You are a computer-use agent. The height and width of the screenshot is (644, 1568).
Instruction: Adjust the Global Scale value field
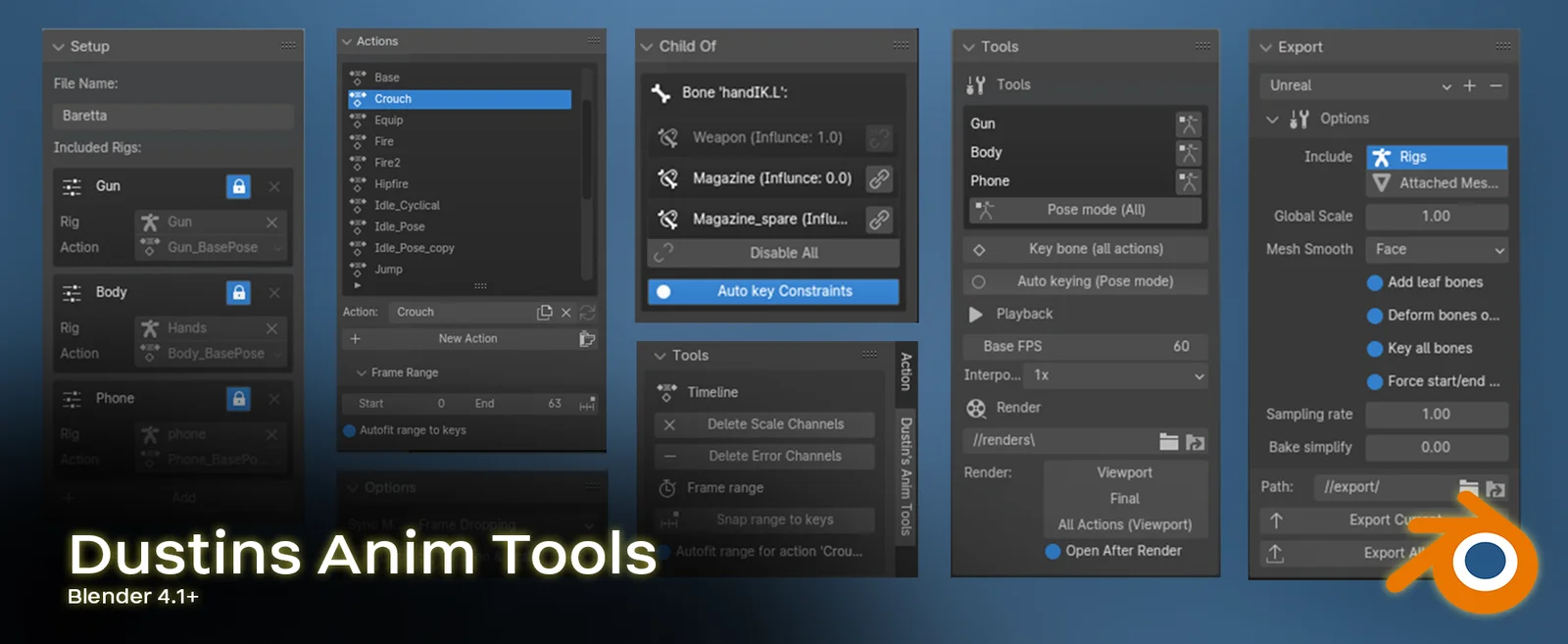[1436, 216]
